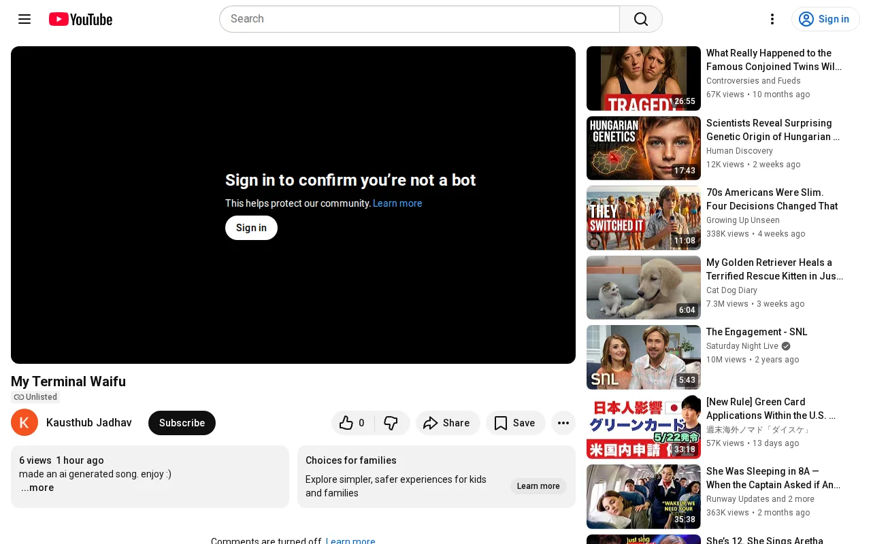Like the video with thumbs up
The height and width of the screenshot is (544, 871).
(352, 423)
